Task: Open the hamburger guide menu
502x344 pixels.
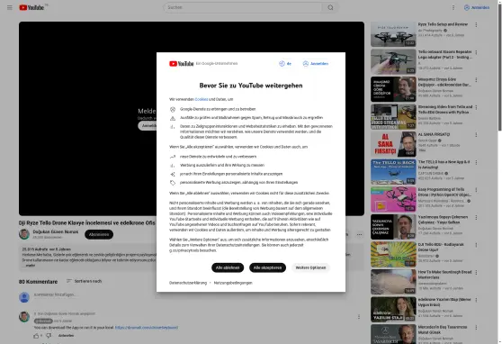Action: (10, 7)
